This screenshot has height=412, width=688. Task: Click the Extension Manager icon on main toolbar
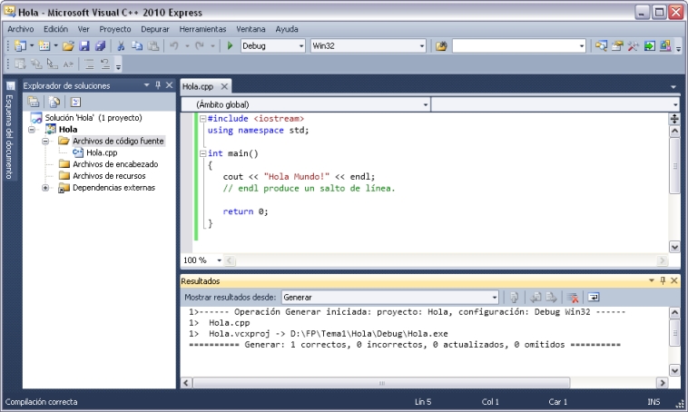click(x=665, y=45)
